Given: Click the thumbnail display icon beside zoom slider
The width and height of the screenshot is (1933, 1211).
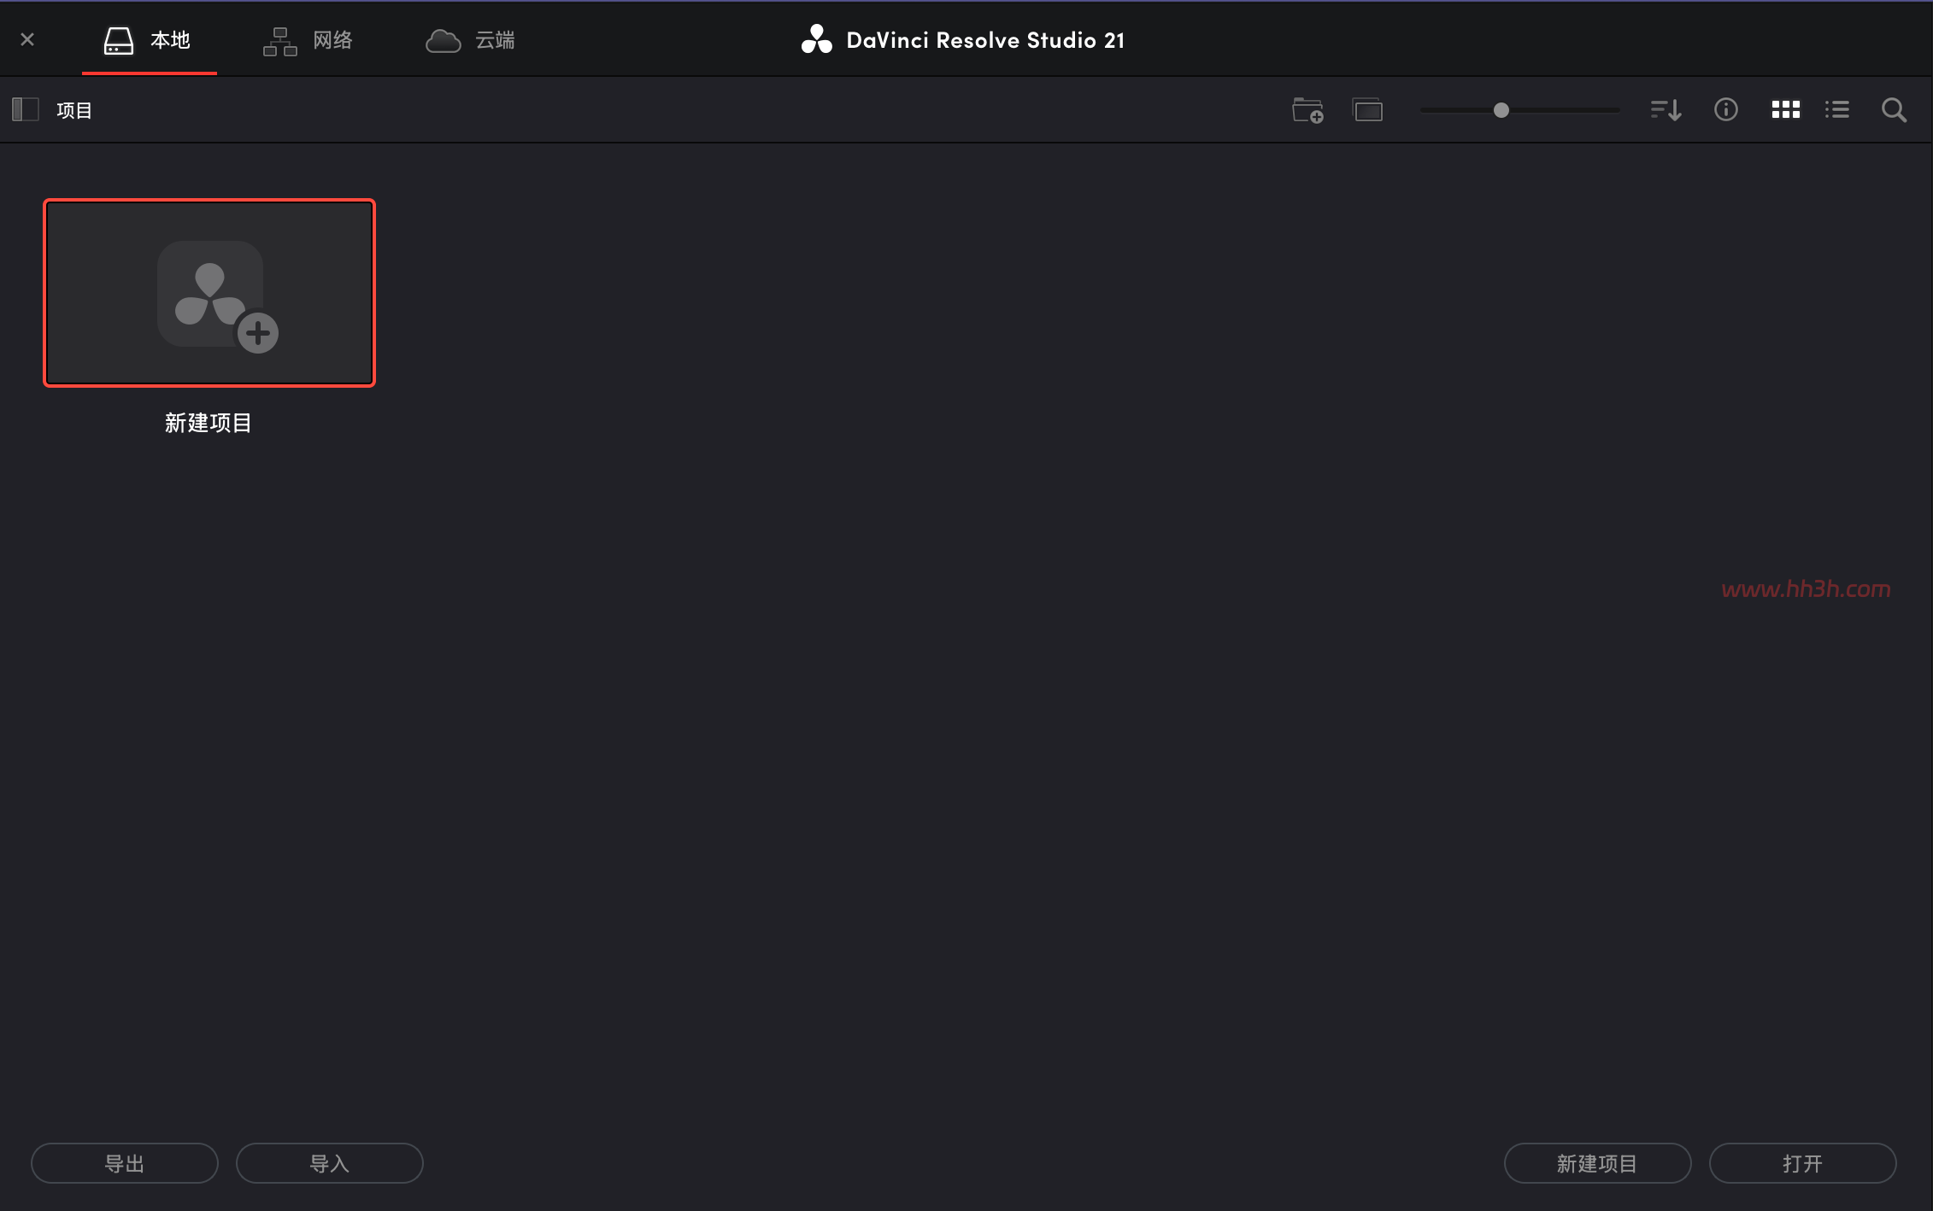Looking at the screenshot, I should [x=1367, y=110].
